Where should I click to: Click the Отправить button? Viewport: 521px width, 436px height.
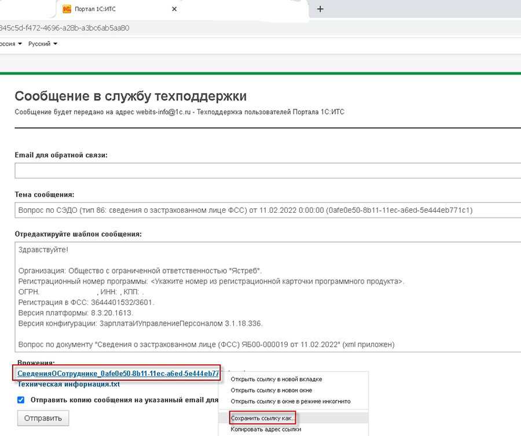43,418
